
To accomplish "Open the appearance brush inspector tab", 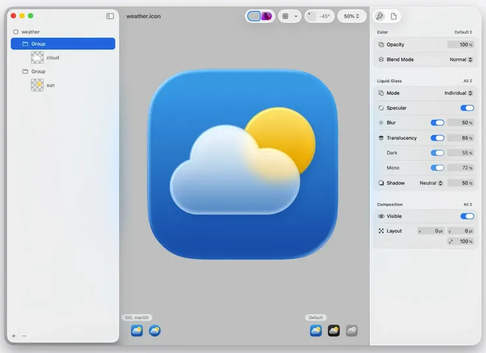I will click(x=380, y=16).
